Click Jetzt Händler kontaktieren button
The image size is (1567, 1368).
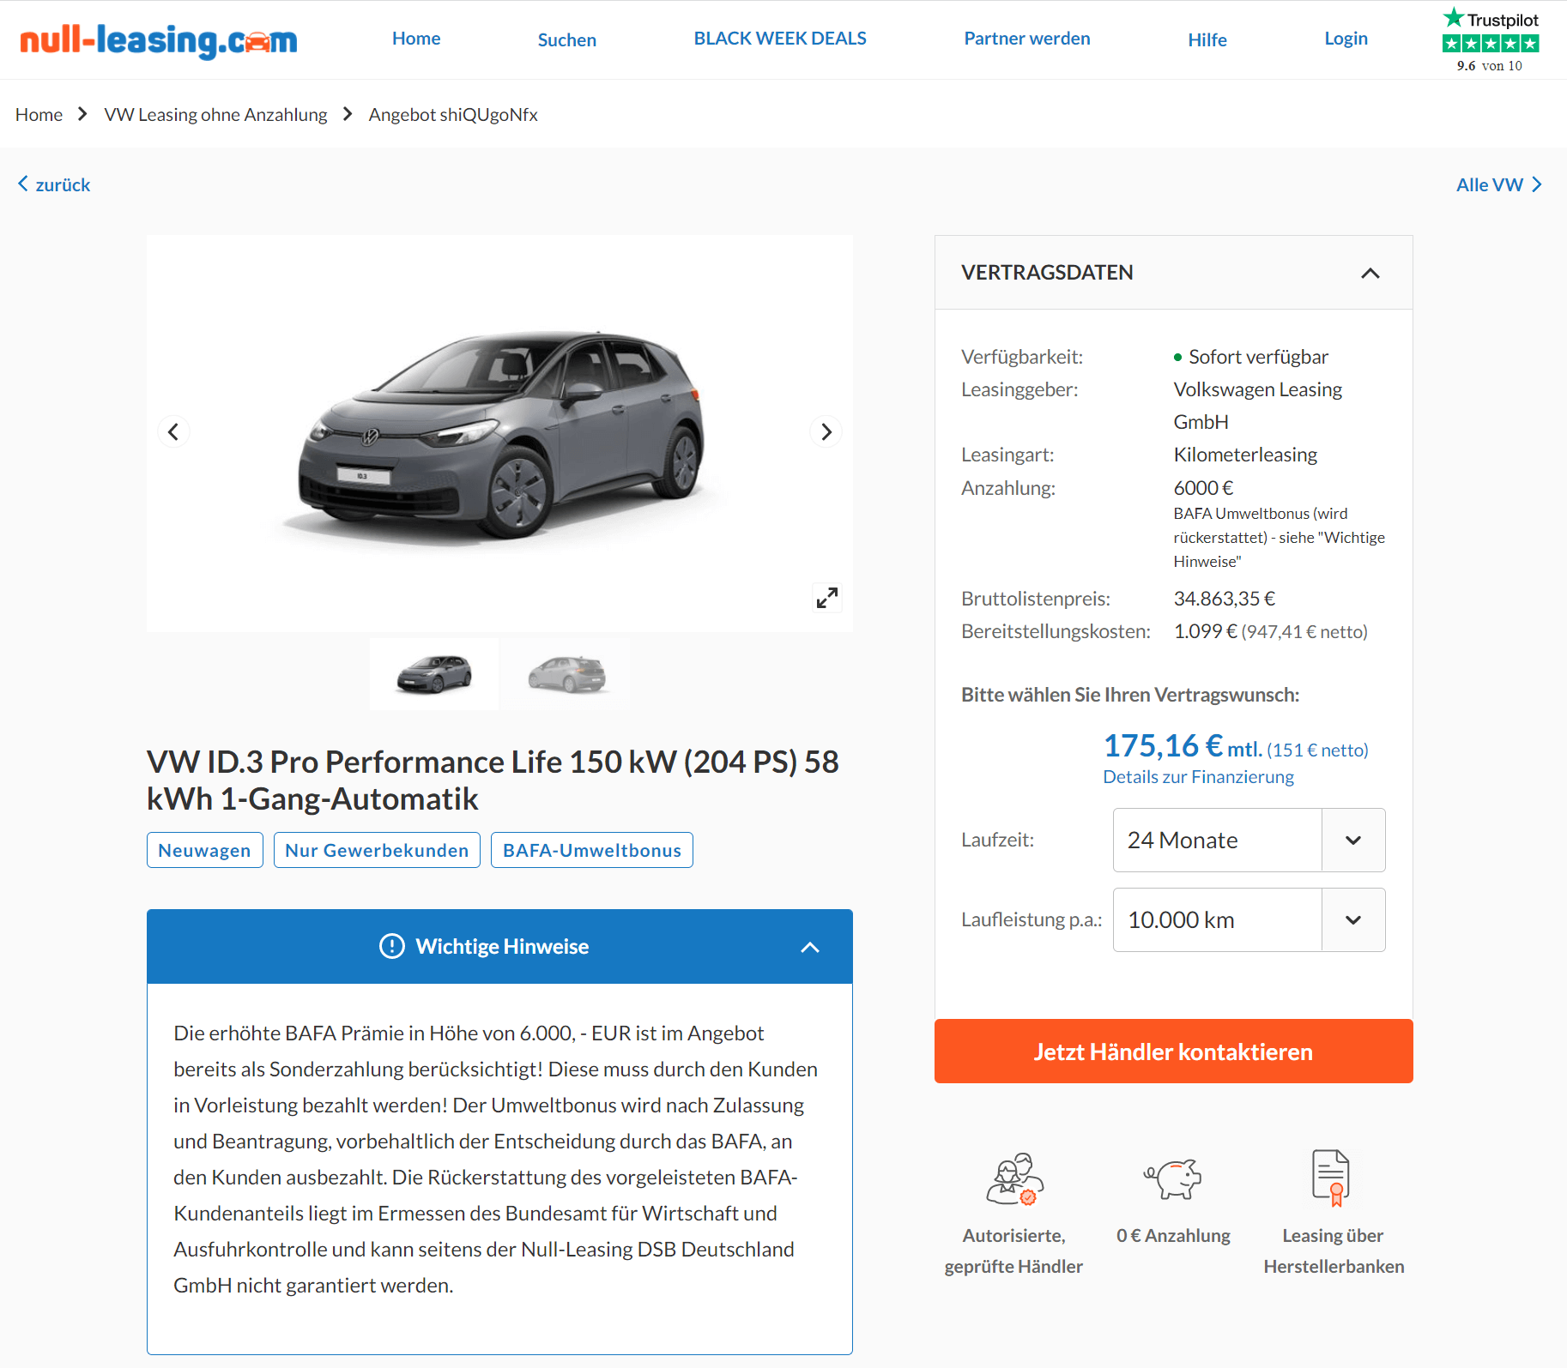(x=1173, y=1051)
